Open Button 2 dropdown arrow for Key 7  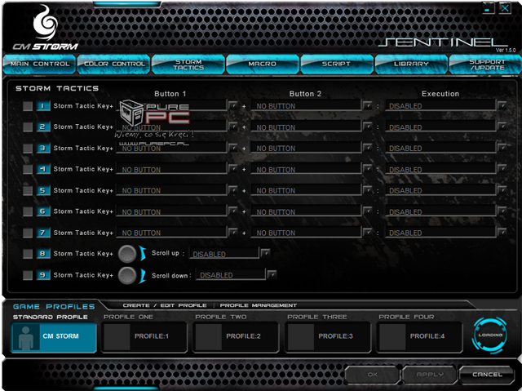(368, 232)
